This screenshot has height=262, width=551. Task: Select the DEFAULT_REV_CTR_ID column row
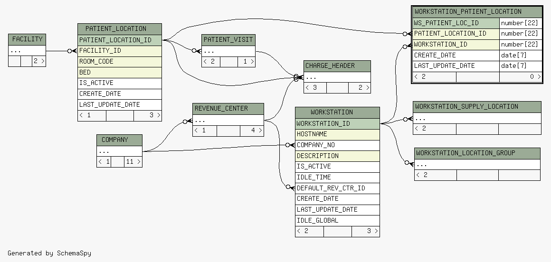337,188
